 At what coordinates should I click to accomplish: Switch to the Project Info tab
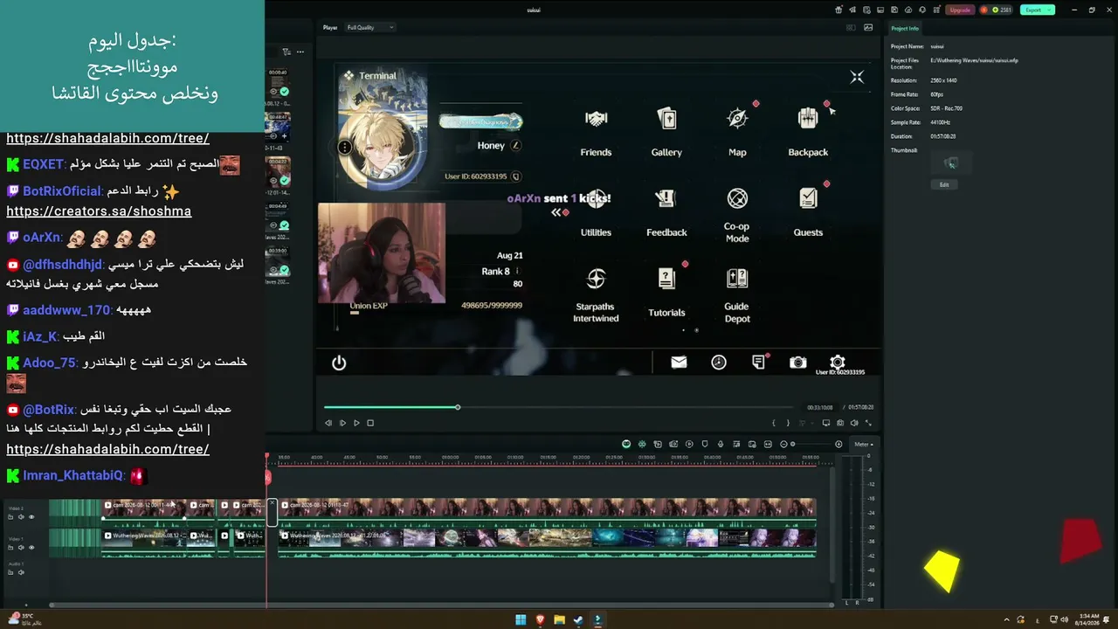[905, 29]
